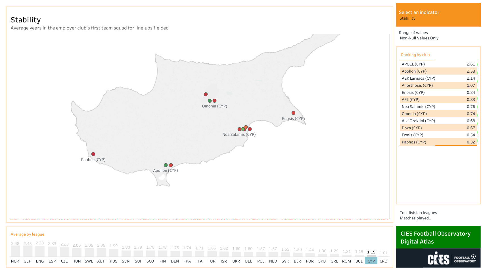The image size is (483, 273).
Task: Select the BLR league bar
Action: (298, 255)
